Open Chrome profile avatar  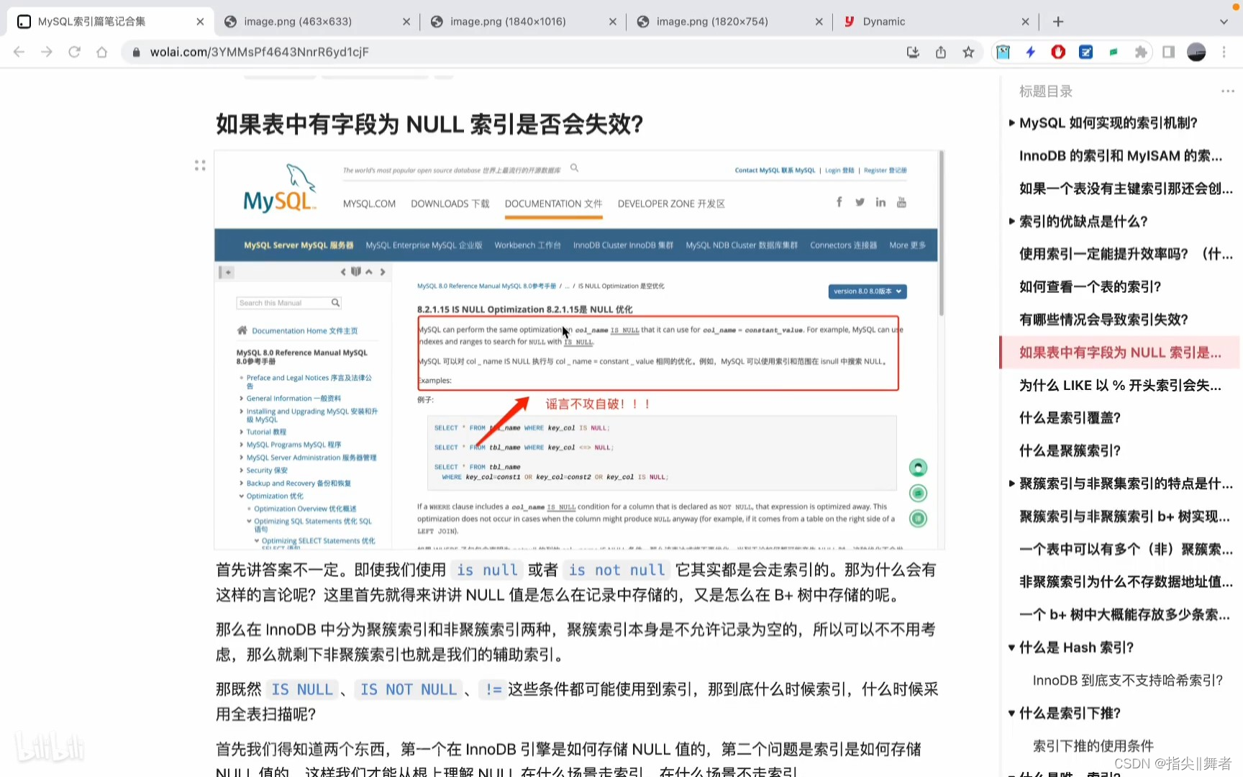pos(1196,52)
